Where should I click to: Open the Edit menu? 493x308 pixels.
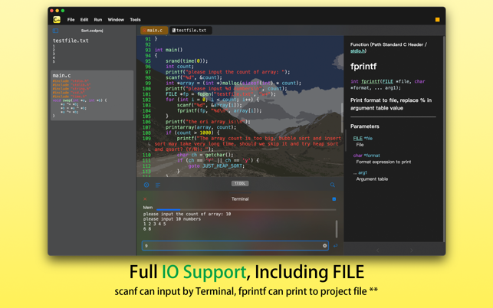(x=84, y=19)
